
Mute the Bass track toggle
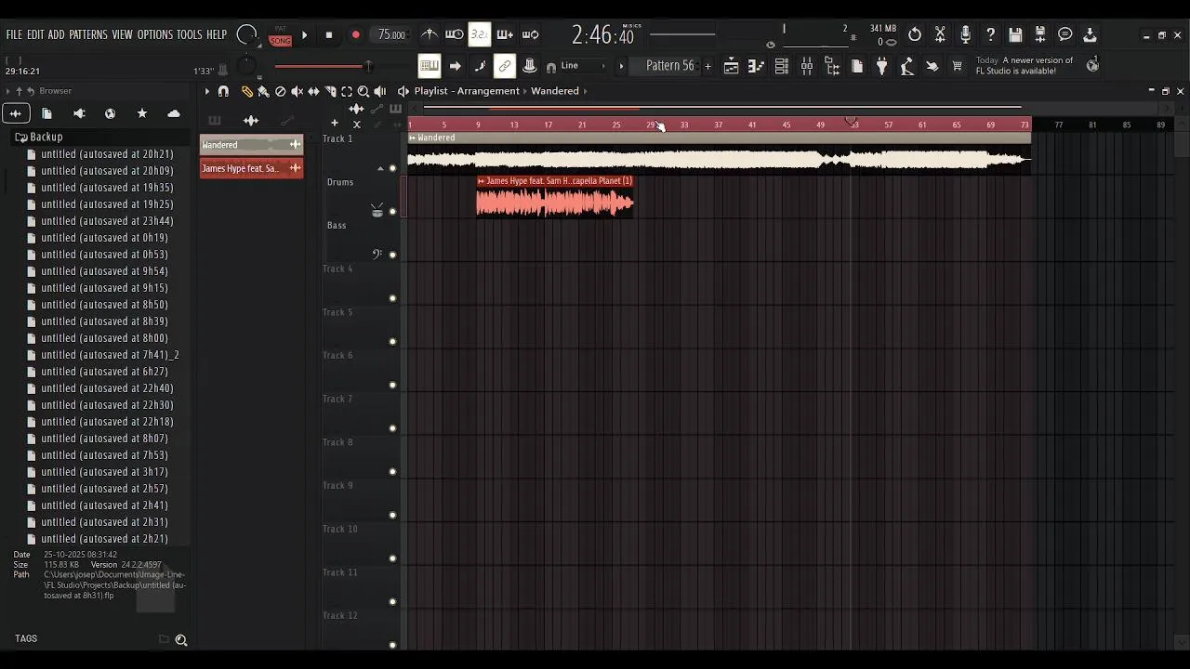point(392,255)
